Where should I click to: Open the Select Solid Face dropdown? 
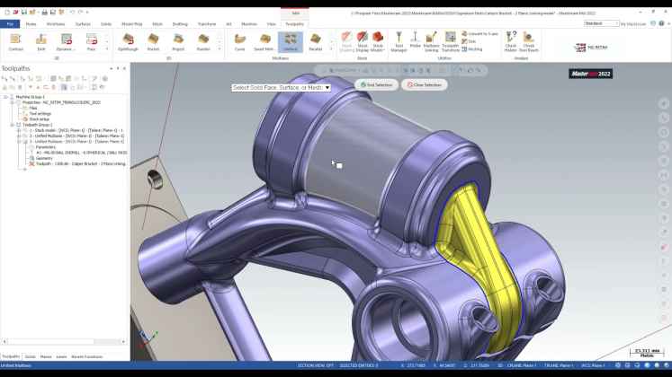tap(327, 87)
